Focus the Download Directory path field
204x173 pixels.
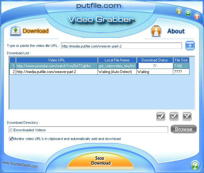[x=88, y=130]
